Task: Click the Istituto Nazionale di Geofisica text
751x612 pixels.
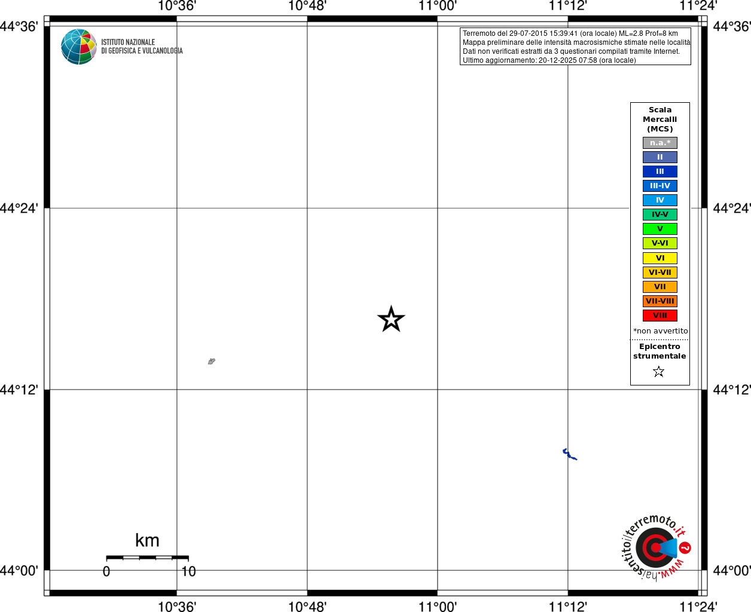Action: (x=142, y=47)
